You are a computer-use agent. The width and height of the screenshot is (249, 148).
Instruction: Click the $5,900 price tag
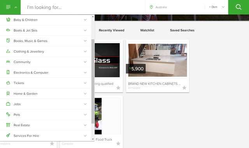coord(136,69)
